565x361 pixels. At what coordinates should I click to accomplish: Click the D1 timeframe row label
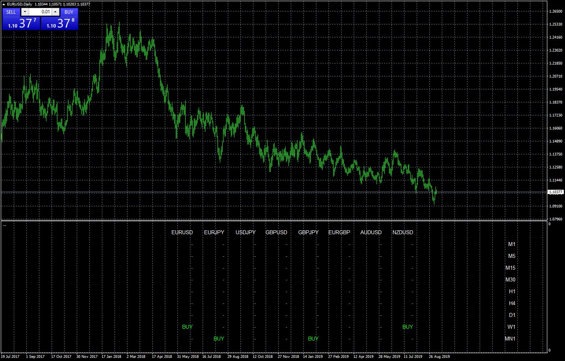click(512, 315)
